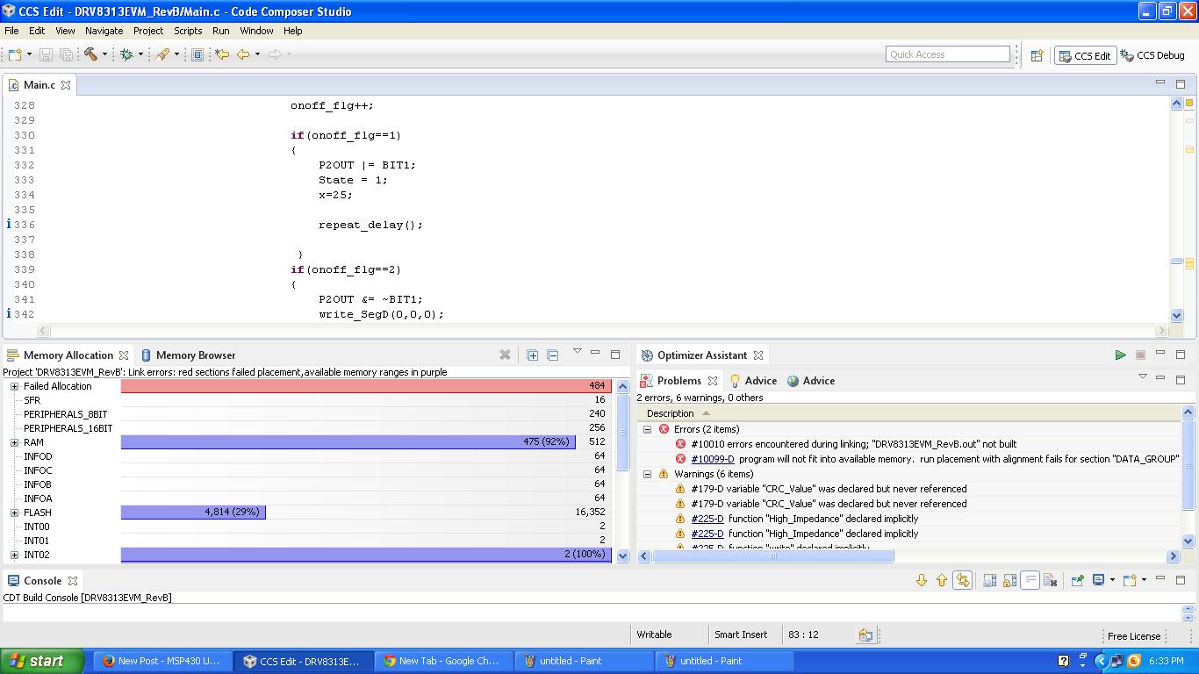Click the yellow Back navigation arrow
Image resolution: width=1199 pixels, height=674 pixels.
click(243, 54)
